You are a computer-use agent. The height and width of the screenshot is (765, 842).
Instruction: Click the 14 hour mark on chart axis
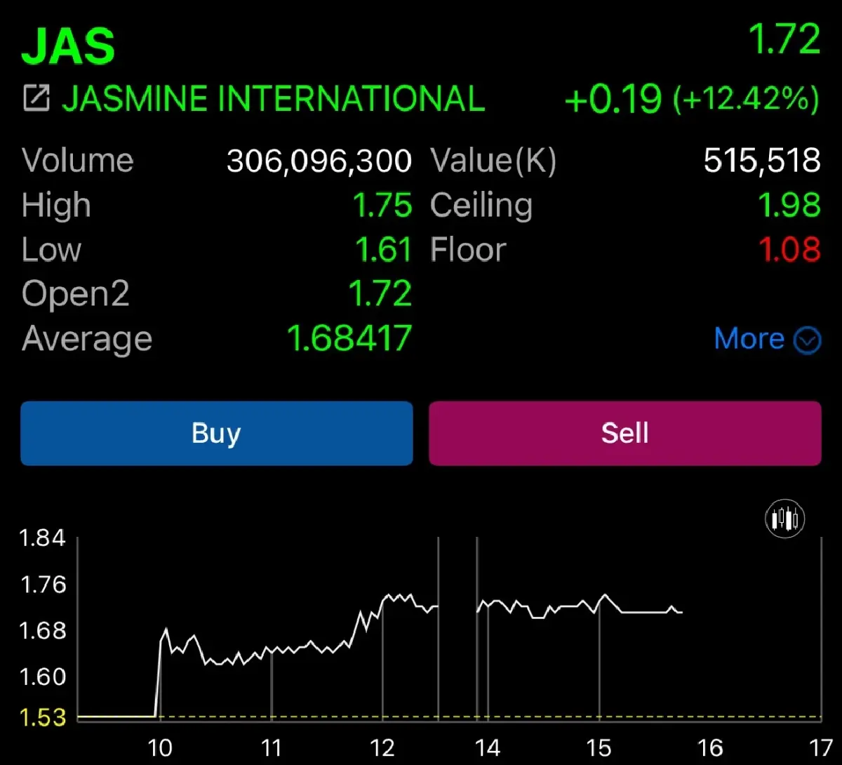tap(487, 748)
